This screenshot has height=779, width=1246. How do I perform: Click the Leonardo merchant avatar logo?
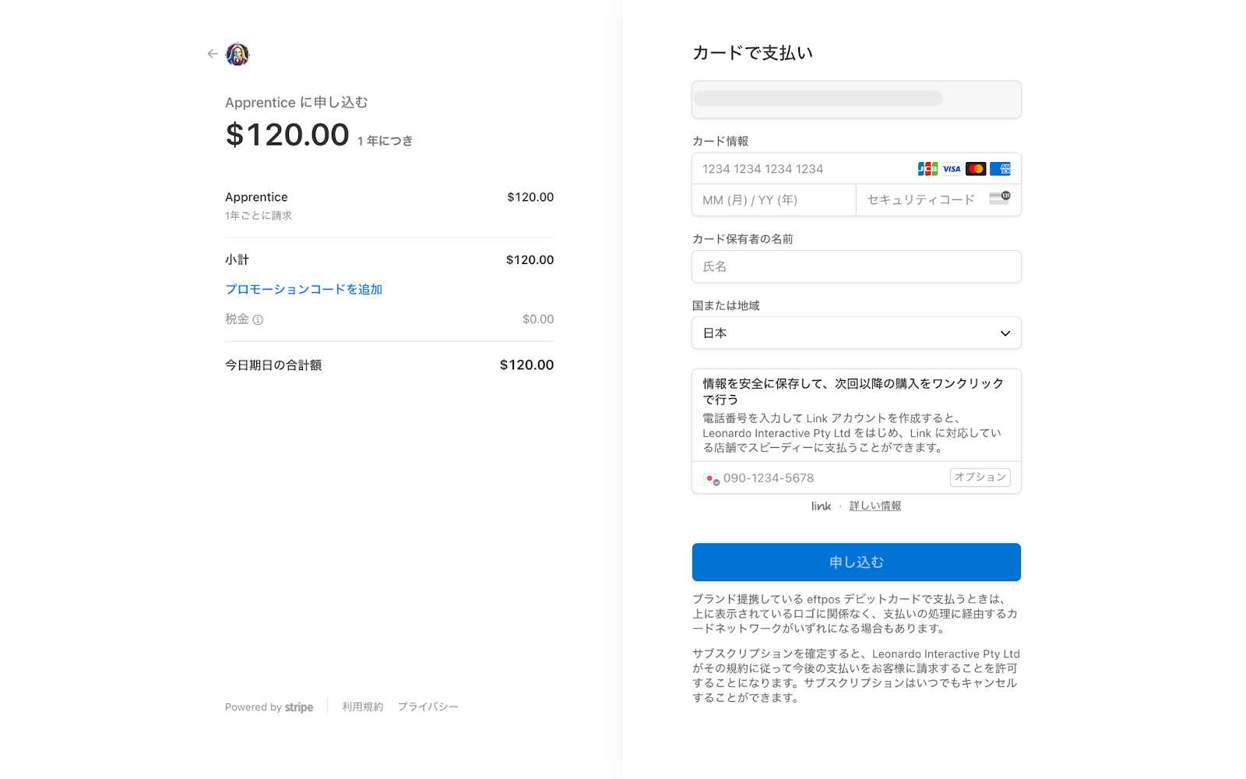click(238, 54)
